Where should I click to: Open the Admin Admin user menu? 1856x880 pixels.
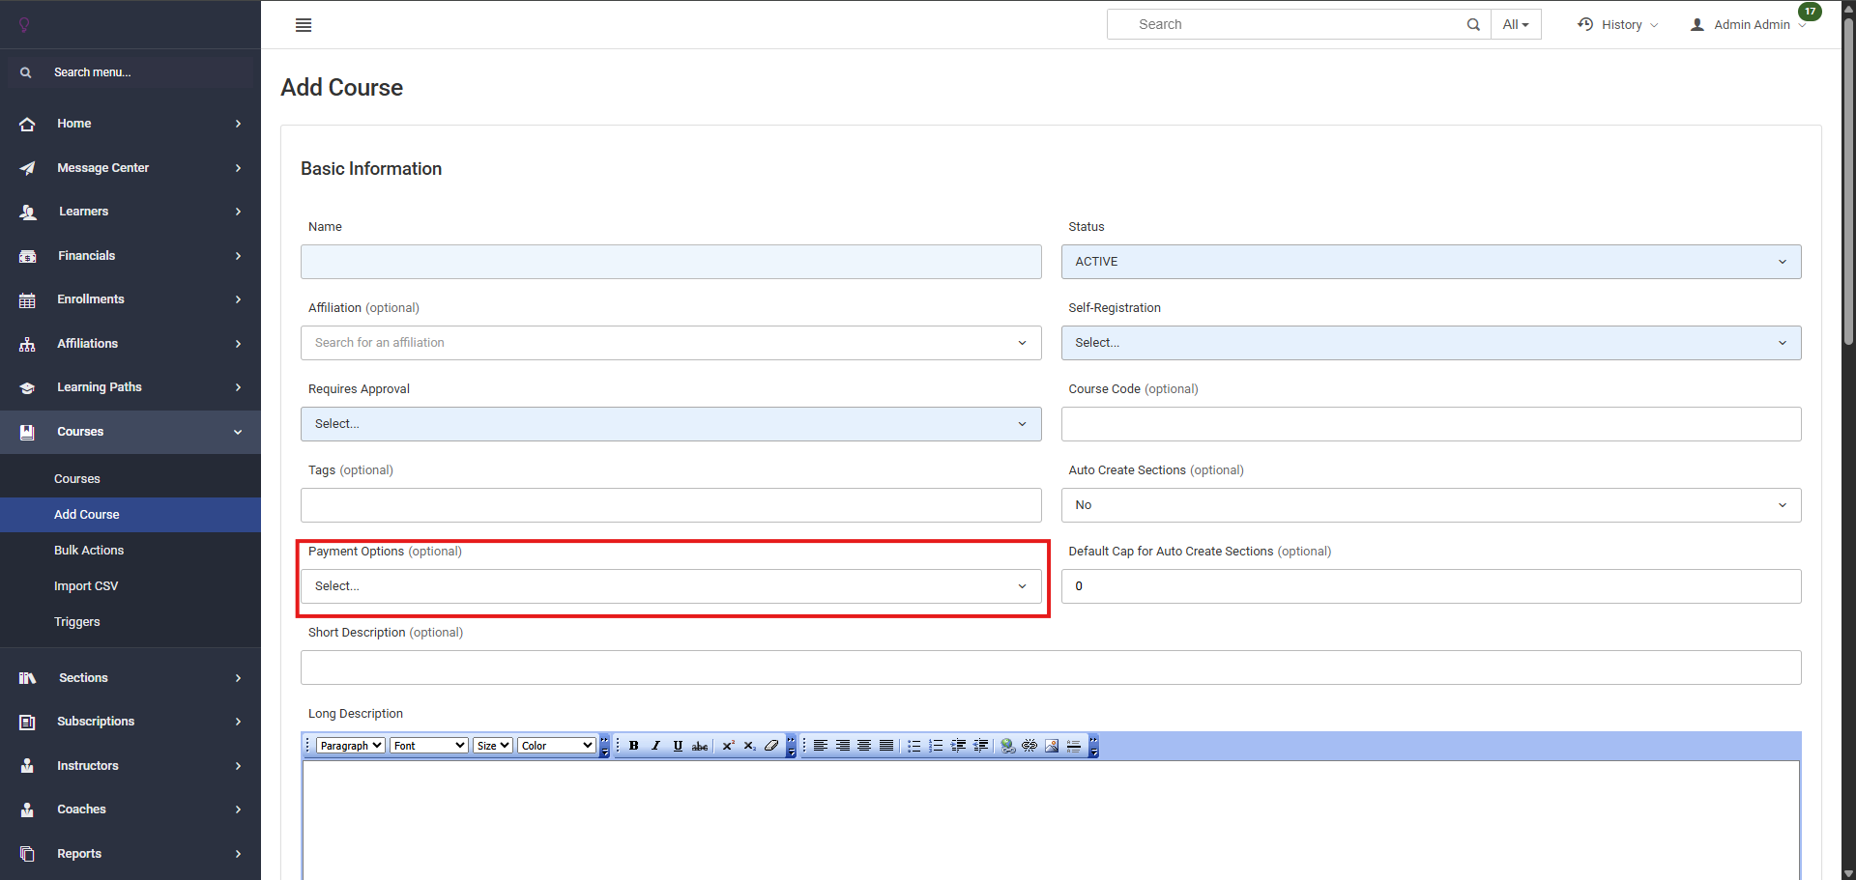1748,24
